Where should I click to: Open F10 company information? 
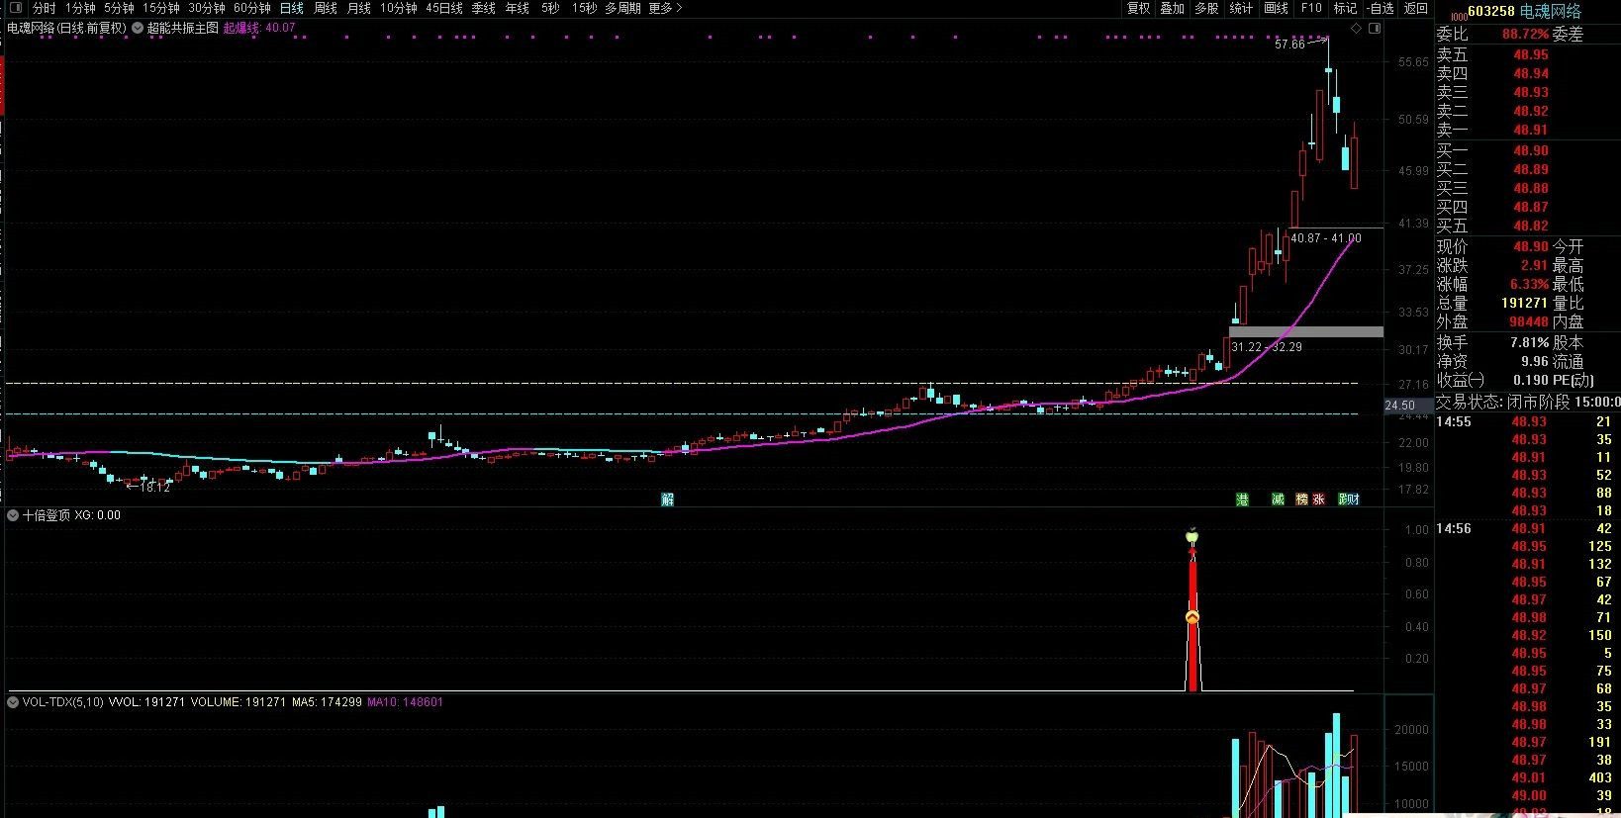click(x=1310, y=8)
